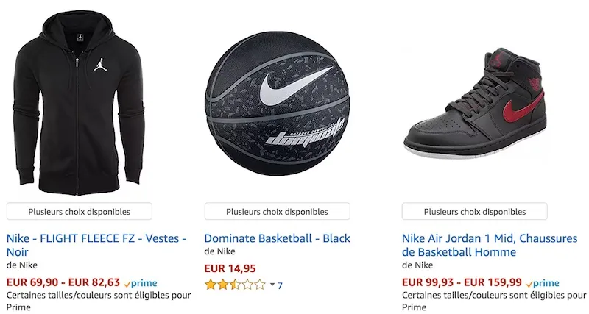Open the 7 customer reviews link
Viewport: 589px width, 314px height.
pos(280,285)
